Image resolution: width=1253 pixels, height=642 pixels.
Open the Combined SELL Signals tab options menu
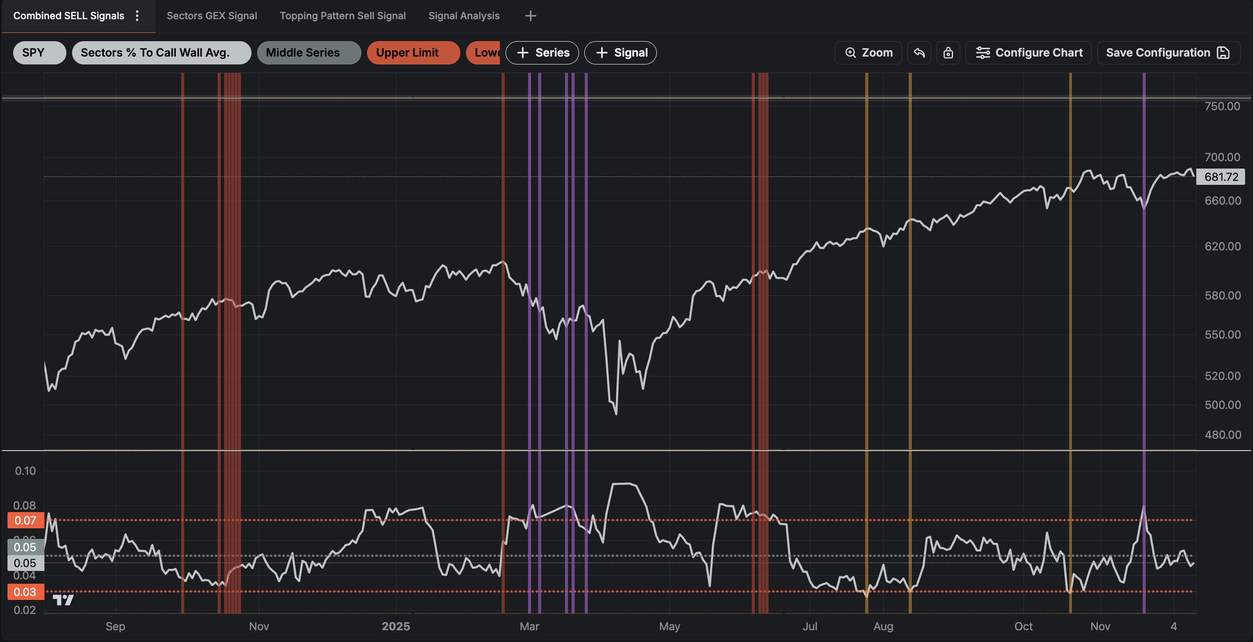click(137, 16)
